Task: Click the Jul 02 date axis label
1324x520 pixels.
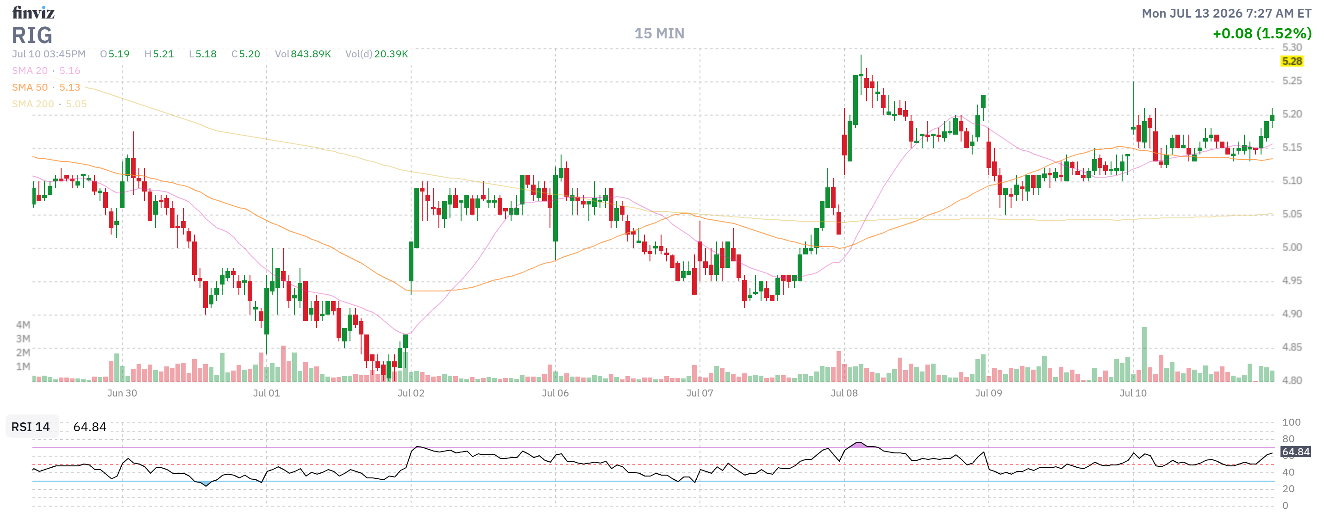Action: (411, 393)
